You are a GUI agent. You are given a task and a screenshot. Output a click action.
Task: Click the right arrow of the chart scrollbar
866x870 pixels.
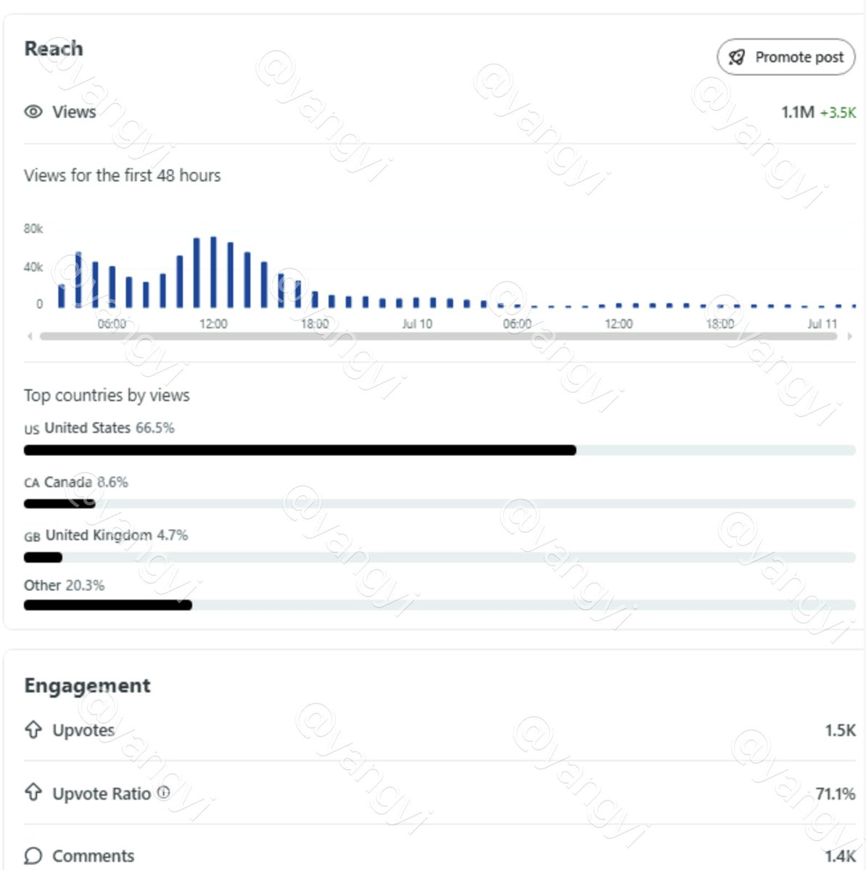click(x=850, y=336)
